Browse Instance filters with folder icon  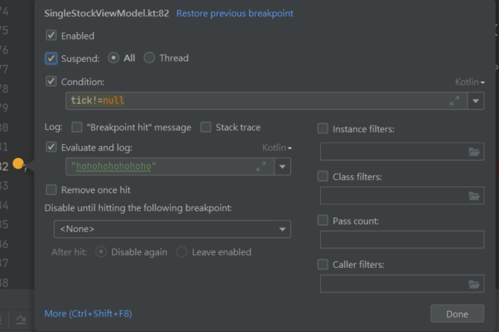[x=474, y=152]
